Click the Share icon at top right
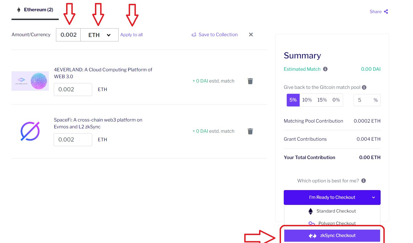The width and height of the screenshot is (413, 243). (386, 12)
